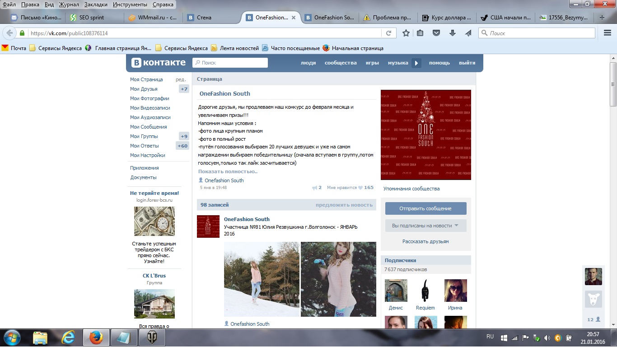The image size is (617, 351).
Task: Click the Отправить сообщение button
Action: pos(425,208)
